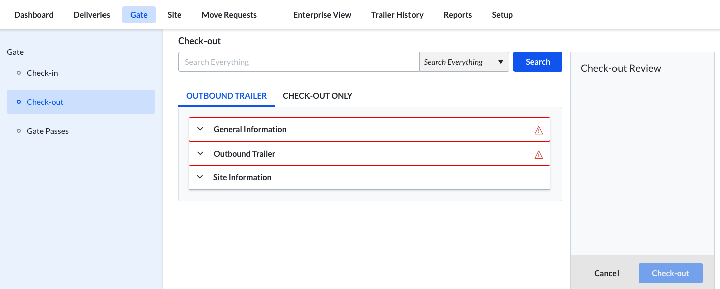Viewport: 720px width, 289px height.
Task: Open Gate Passes in the sidebar
Action: click(x=48, y=131)
